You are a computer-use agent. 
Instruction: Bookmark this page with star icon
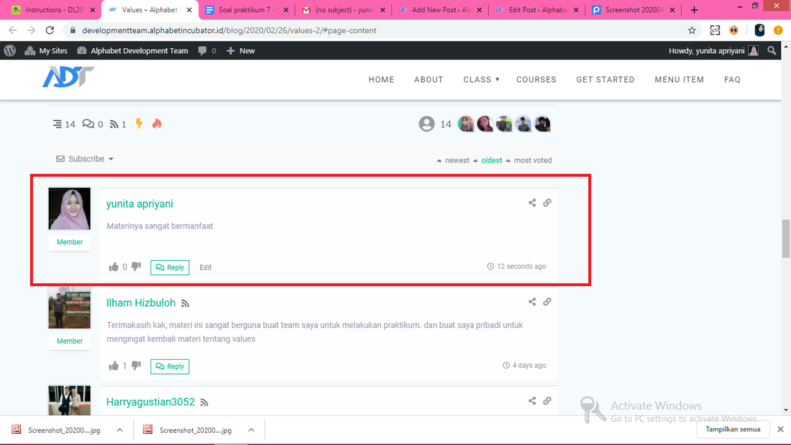tap(692, 30)
